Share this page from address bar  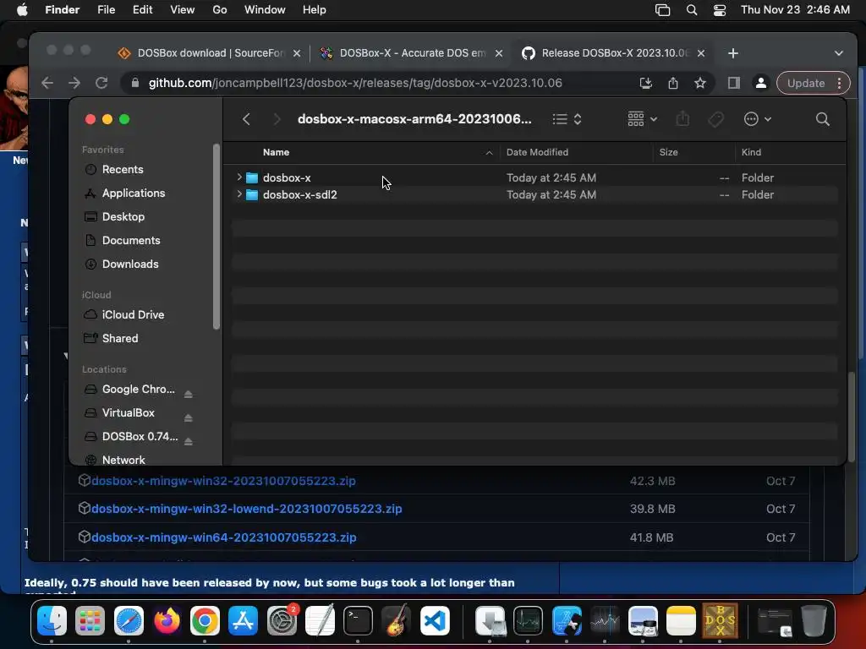(672, 83)
